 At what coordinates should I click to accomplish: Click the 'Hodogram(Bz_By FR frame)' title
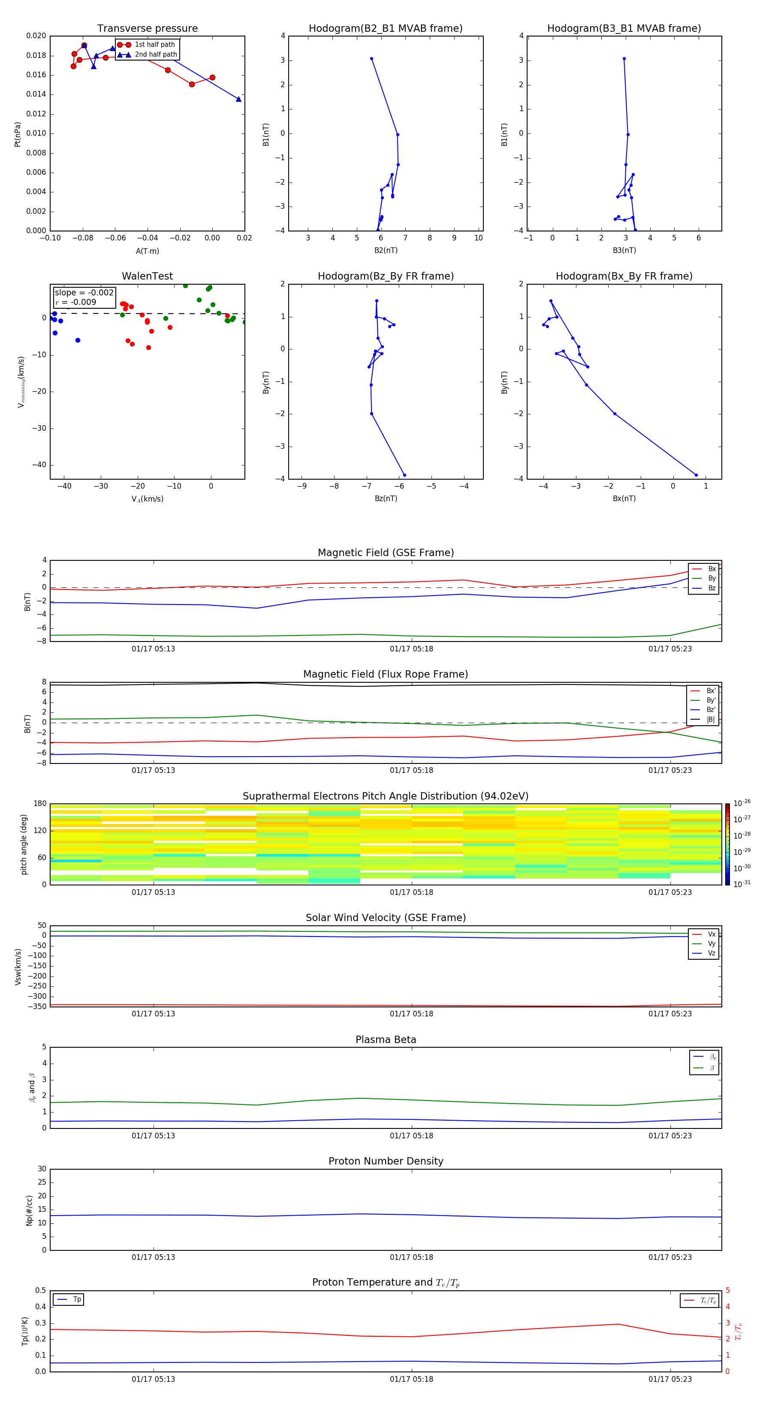(386, 276)
